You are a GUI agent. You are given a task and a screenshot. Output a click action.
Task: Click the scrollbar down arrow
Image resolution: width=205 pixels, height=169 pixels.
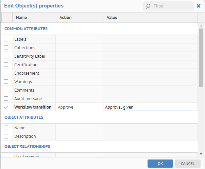201,154
